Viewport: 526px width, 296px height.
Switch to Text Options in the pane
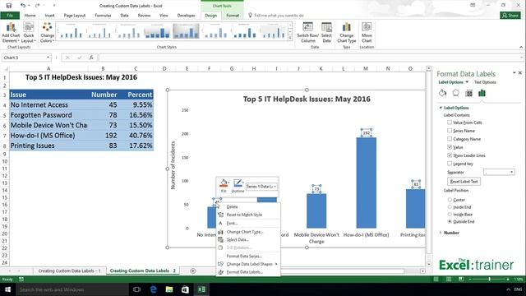click(485, 82)
